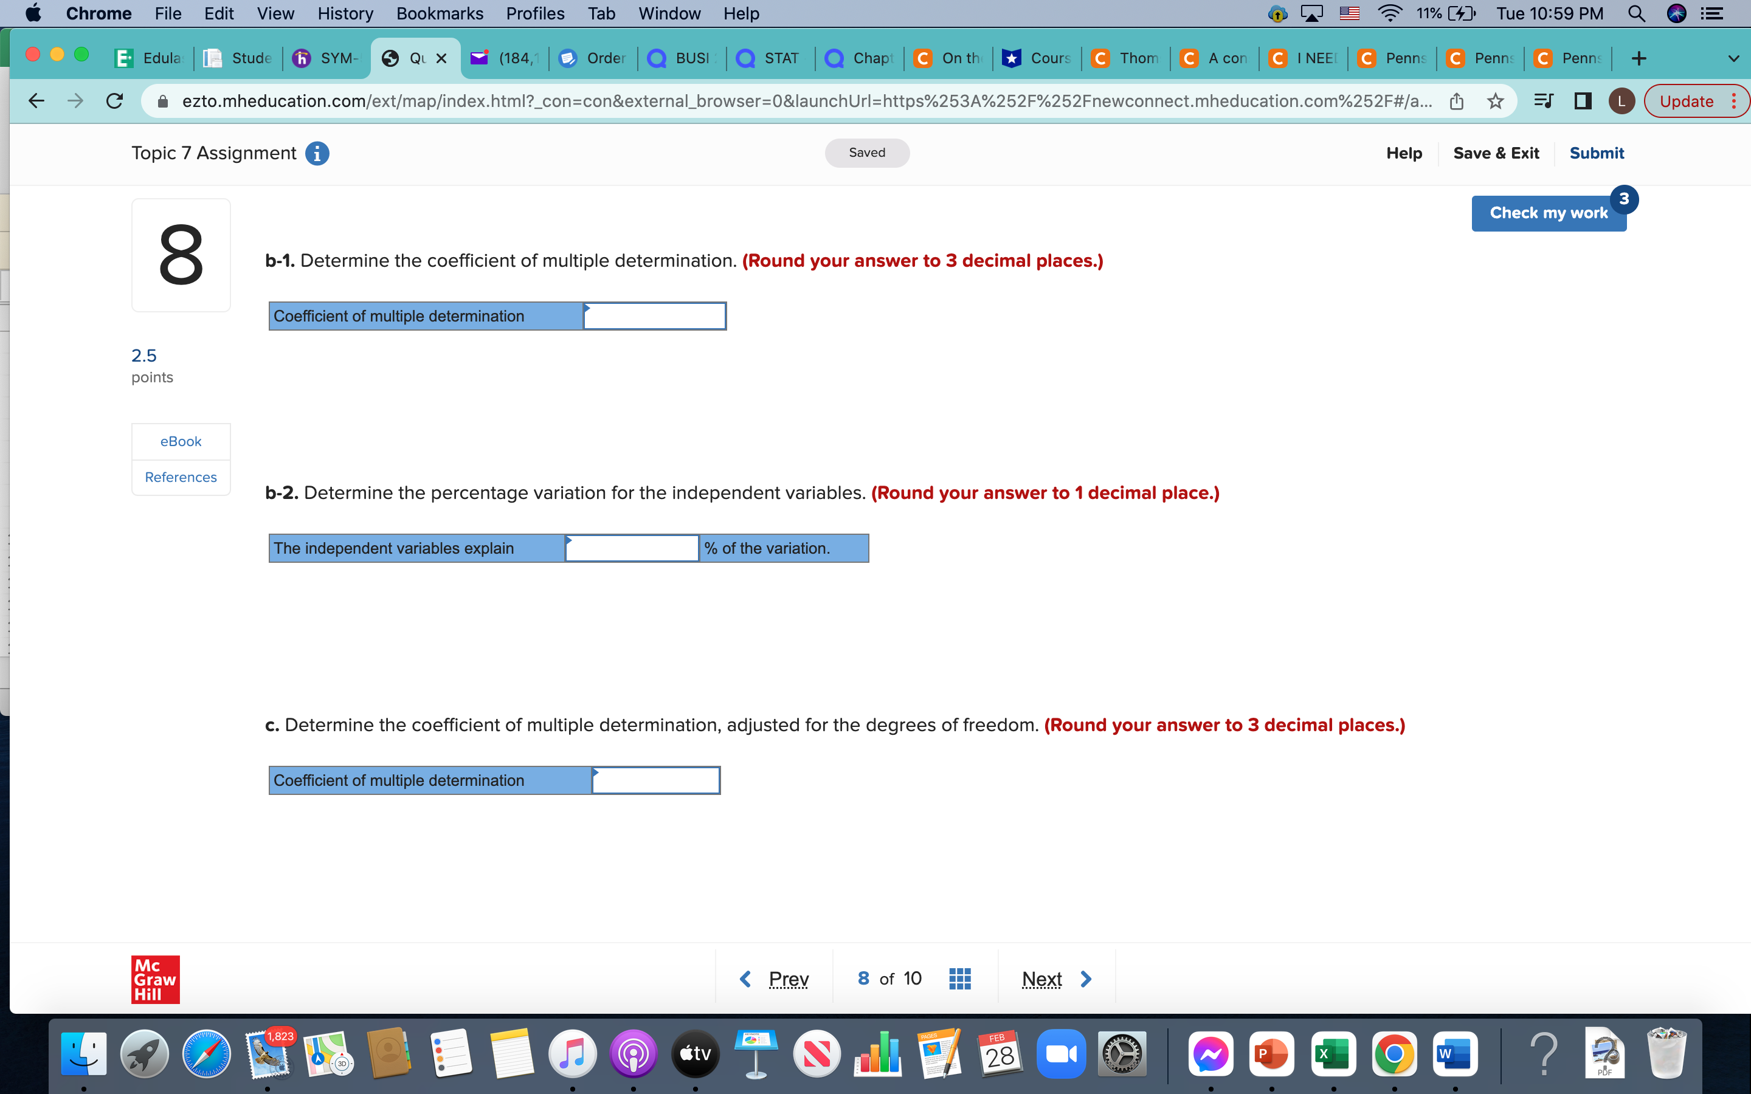The height and width of the screenshot is (1094, 1751).
Task: Open the assignment info icon beside Topic 7
Action: tap(317, 153)
